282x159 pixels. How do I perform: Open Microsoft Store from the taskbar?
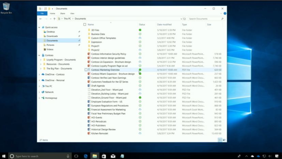(x=104, y=156)
